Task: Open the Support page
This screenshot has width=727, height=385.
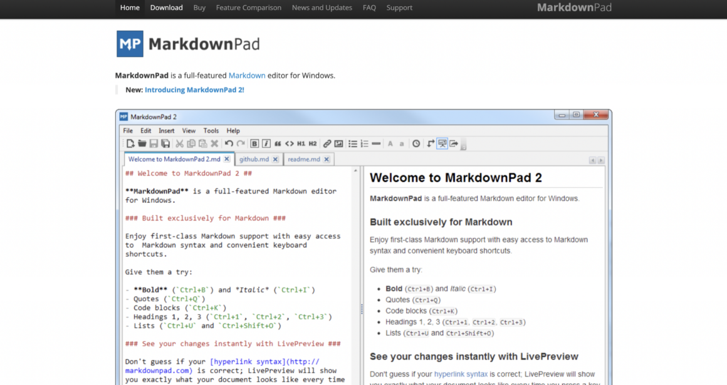Action: click(x=399, y=8)
